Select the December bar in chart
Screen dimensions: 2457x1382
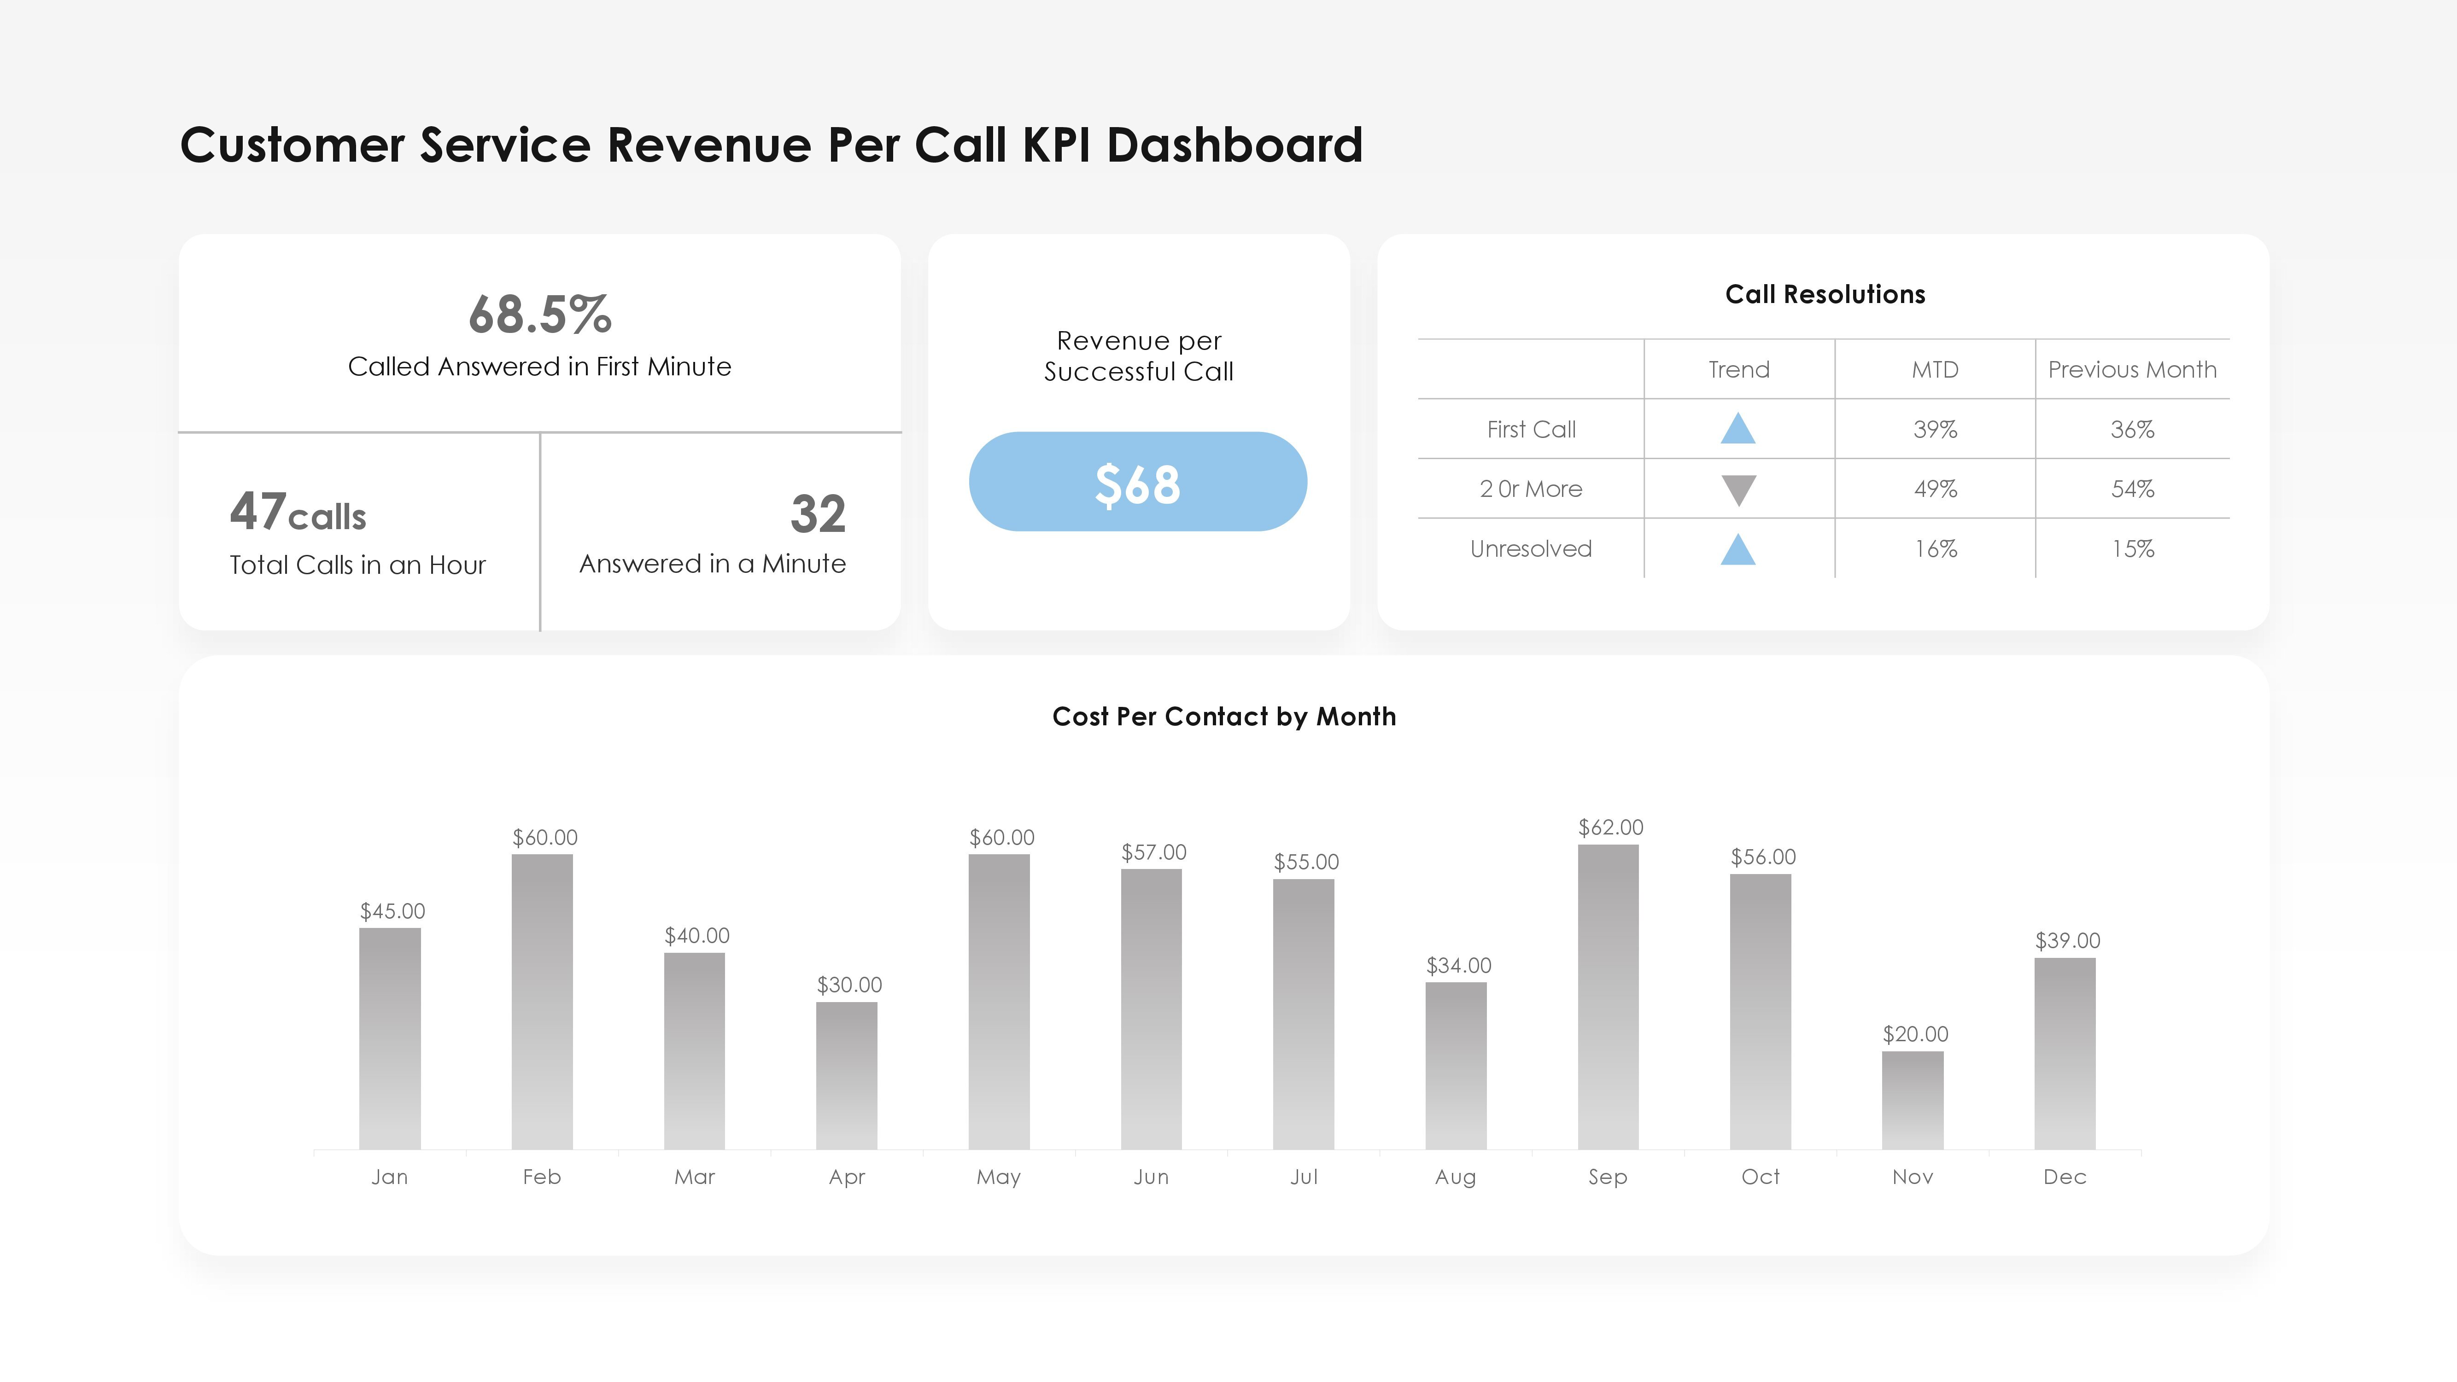point(2065,1054)
